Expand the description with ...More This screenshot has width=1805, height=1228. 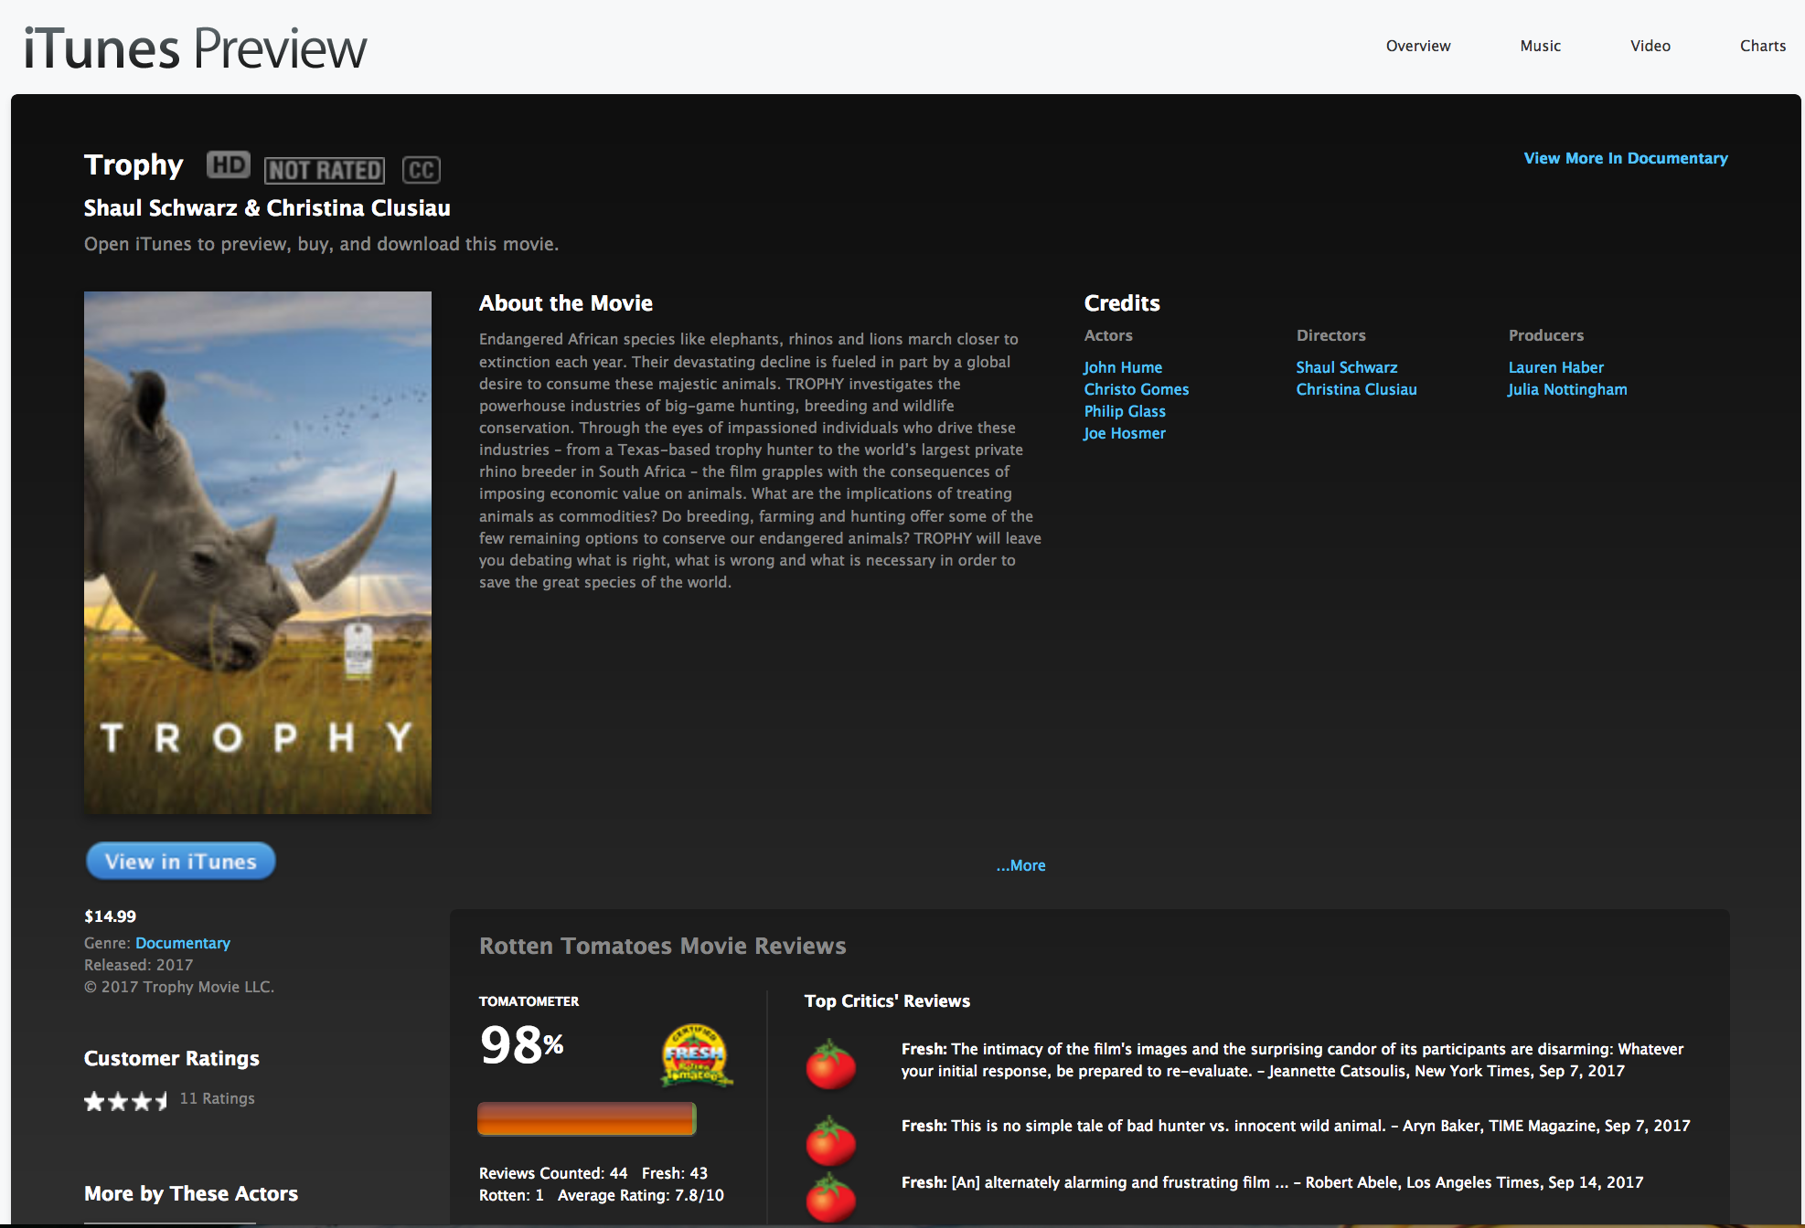click(x=1020, y=865)
